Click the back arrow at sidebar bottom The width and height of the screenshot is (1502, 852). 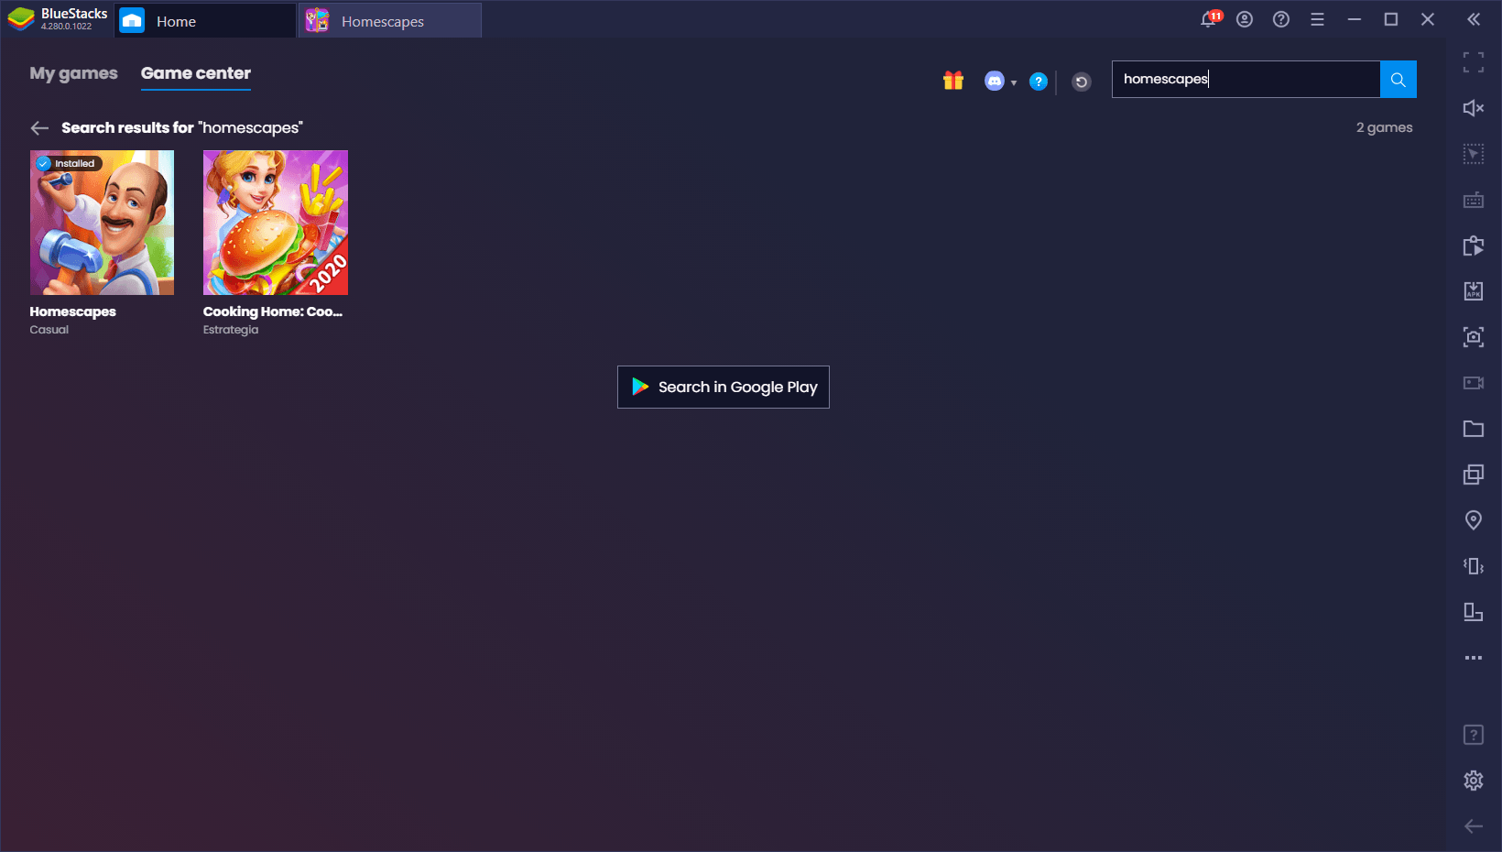(x=1474, y=826)
